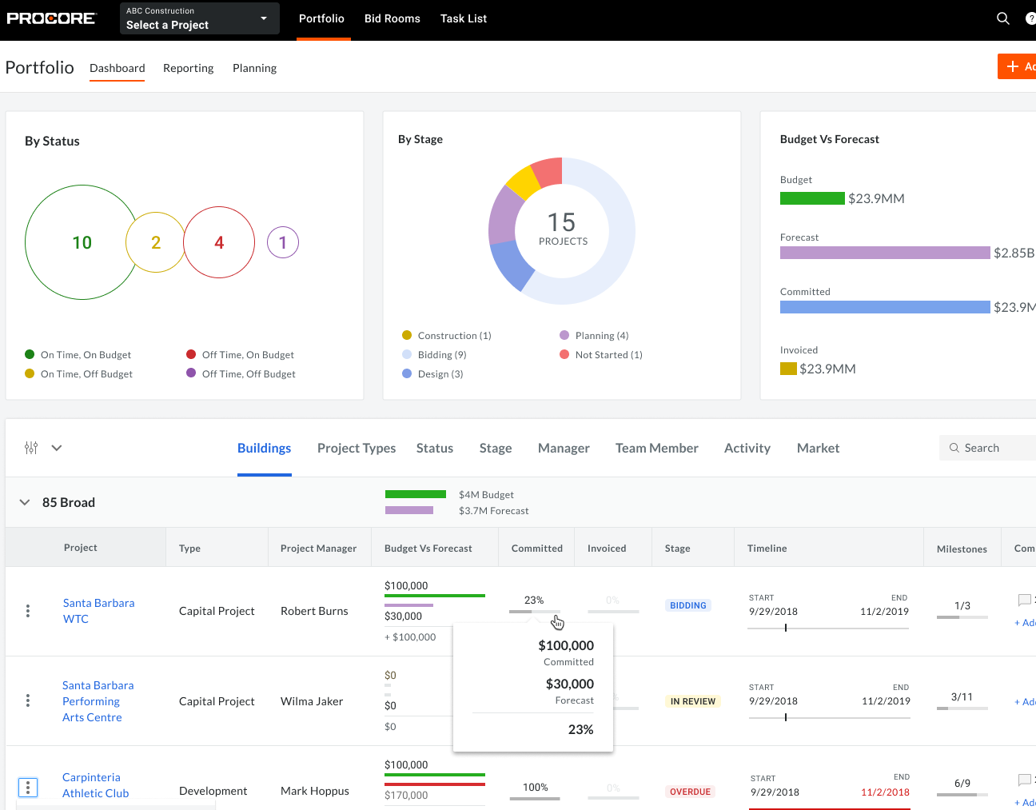Switch to the Planning tab

(x=255, y=68)
